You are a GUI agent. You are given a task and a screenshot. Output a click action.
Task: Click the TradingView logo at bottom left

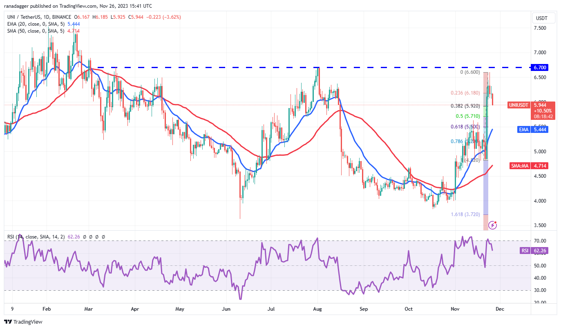point(23,322)
